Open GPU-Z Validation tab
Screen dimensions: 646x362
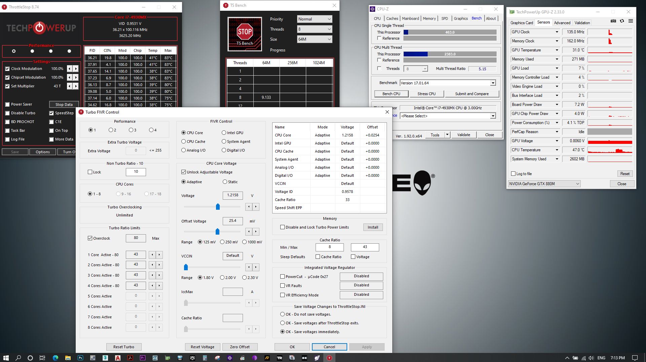tap(582, 23)
